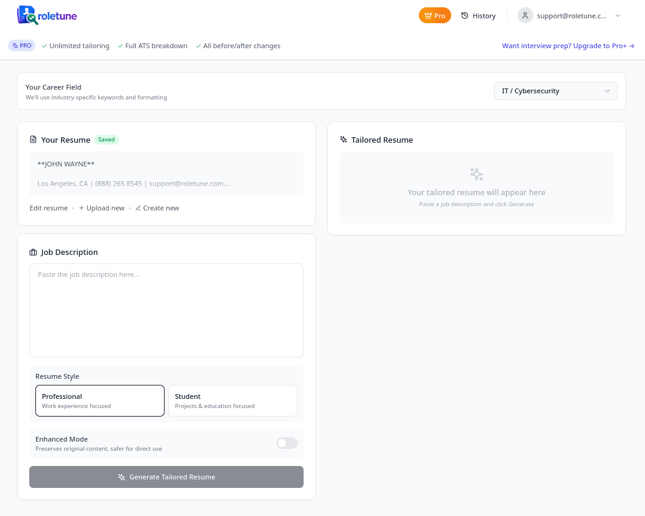Viewport: 645px width, 516px height.
Task: Open the History page
Action: click(484, 16)
